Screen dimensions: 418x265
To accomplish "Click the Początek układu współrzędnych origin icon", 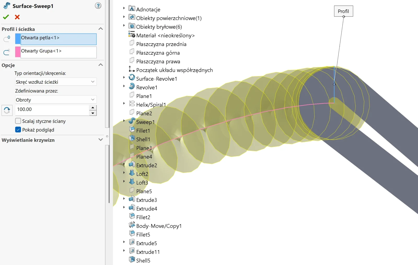I will point(132,69).
